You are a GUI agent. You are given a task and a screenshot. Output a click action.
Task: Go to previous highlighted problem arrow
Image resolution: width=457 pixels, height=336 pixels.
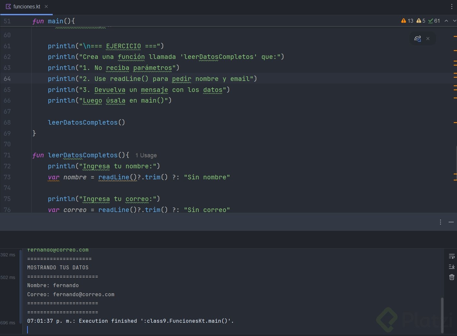[x=446, y=21]
